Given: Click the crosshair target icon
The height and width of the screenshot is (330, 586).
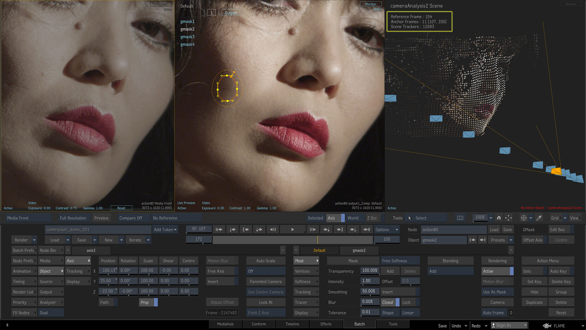Looking at the screenshot, I should [x=524, y=218].
